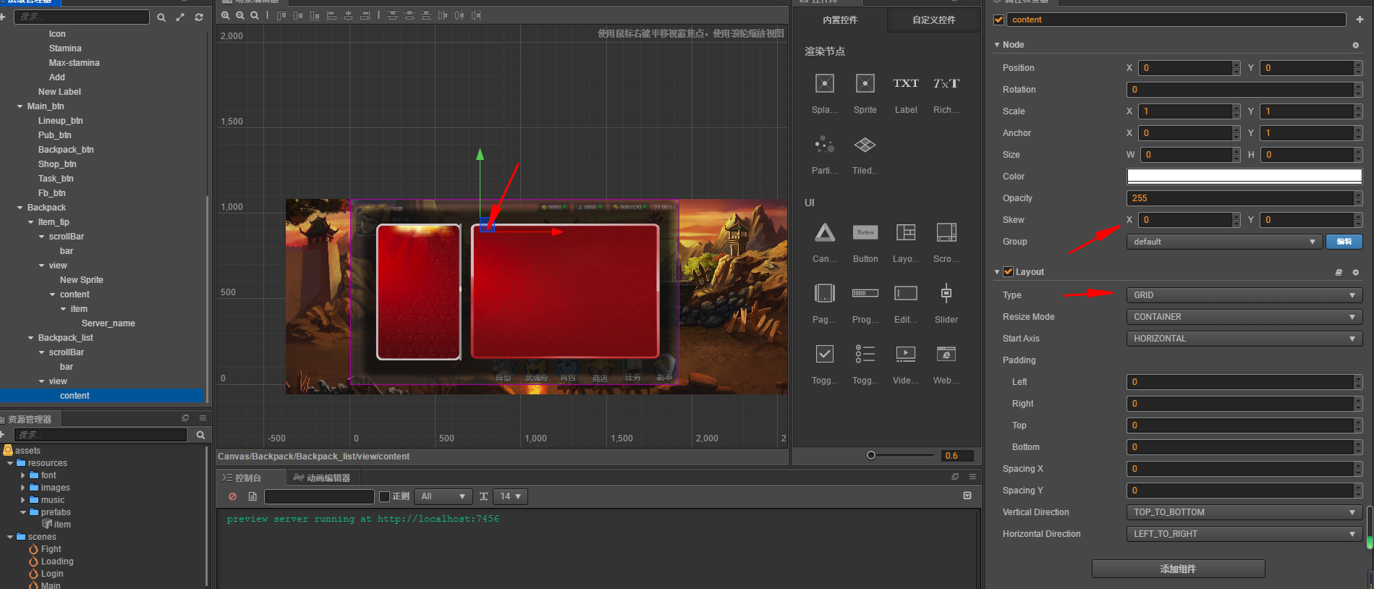Screen dimensions: 1374x589
Task: Click the blue 编辑 group edit button
Action: coord(1344,242)
